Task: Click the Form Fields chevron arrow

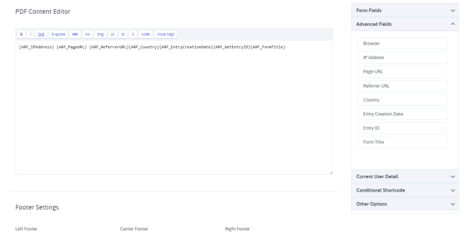Action: (x=453, y=10)
